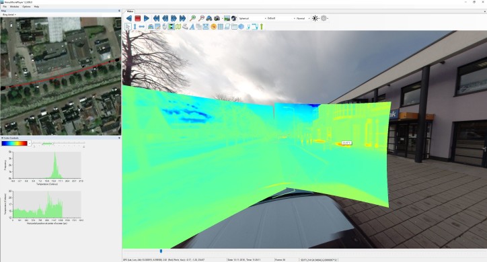Click the brightness sun icon
Image resolution: width=487 pixels, height=262 pixels.
pyautogui.click(x=315, y=18)
